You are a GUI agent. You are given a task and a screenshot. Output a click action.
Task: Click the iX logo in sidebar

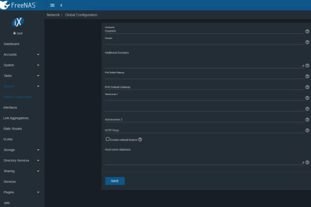coord(18,22)
